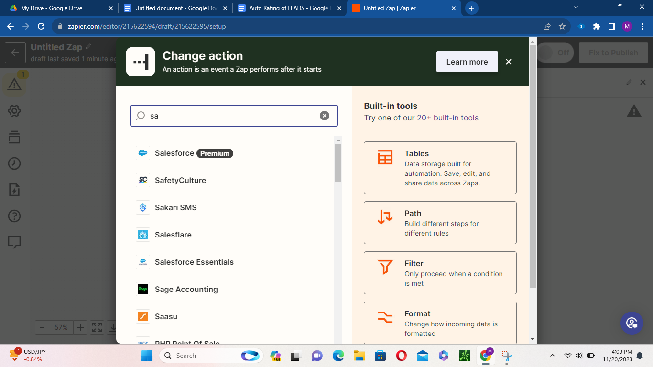This screenshot has height=367, width=653.
Task: Bookmark this page with the star
Action: pos(562,27)
